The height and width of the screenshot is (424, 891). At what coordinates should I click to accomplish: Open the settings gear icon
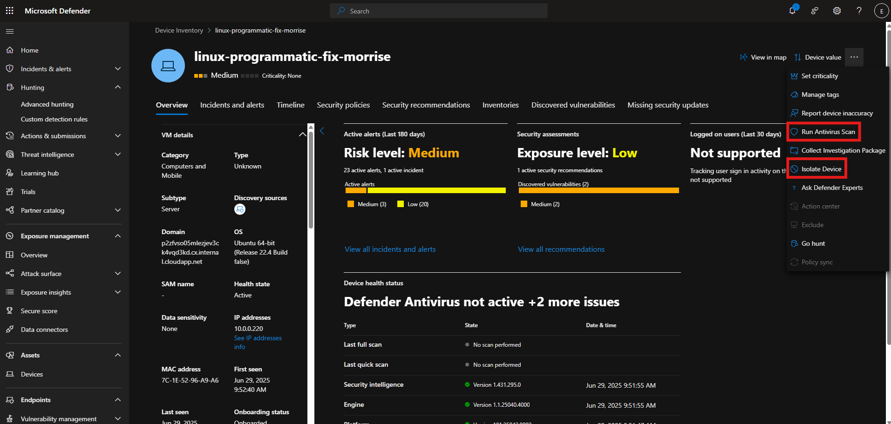pos(837,11)
